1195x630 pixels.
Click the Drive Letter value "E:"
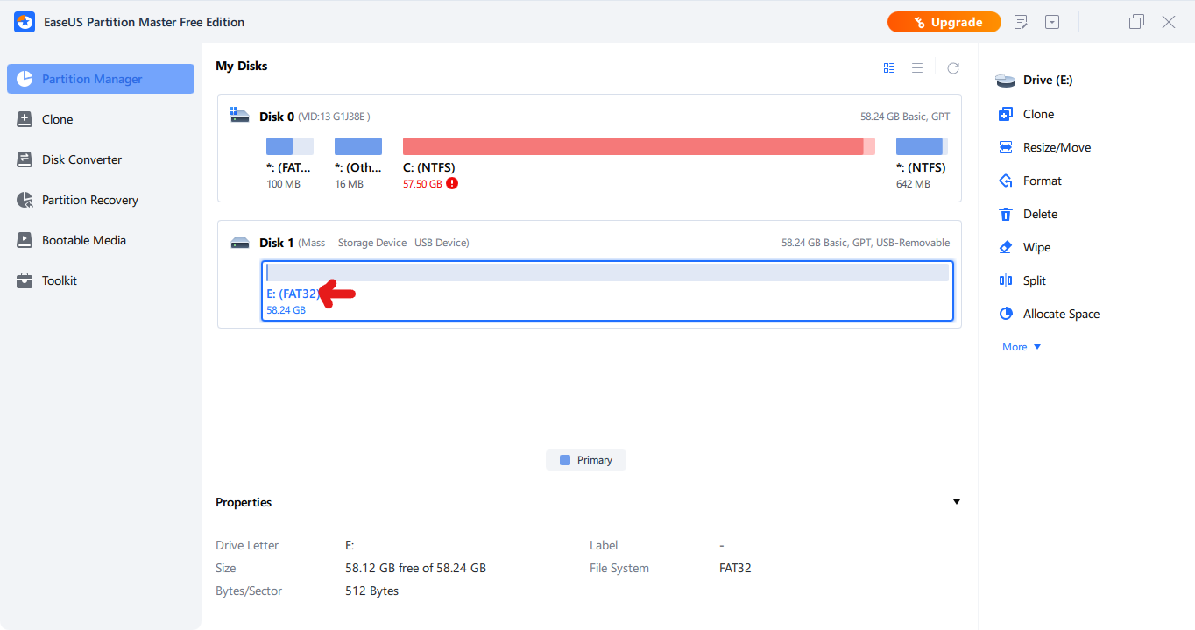coord(350,545)
